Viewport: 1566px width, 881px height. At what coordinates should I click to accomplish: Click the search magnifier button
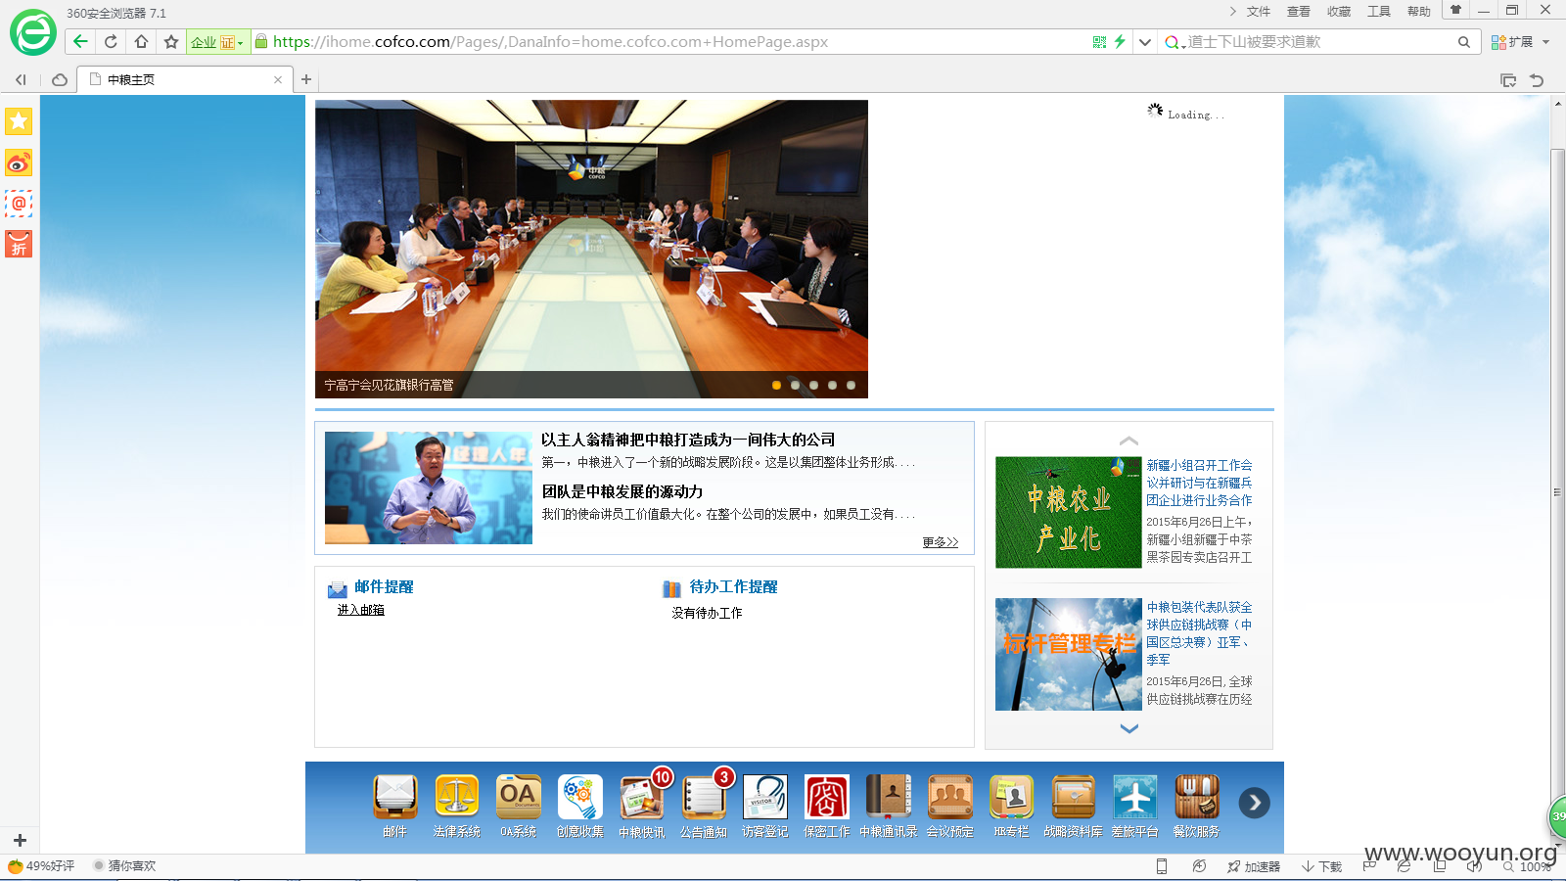click(1464, 42)
